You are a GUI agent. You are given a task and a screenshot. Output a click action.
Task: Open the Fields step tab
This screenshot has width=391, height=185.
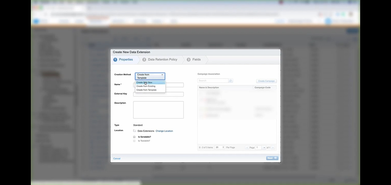[194, 60]
